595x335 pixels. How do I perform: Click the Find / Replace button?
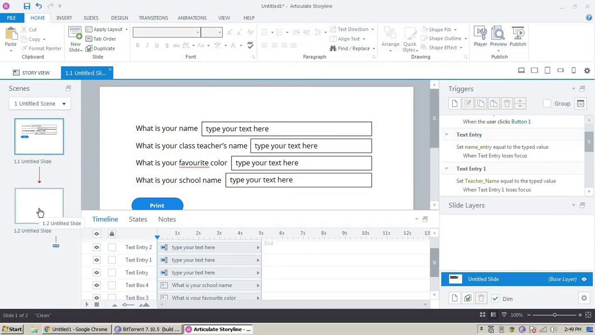coord(352,48)
